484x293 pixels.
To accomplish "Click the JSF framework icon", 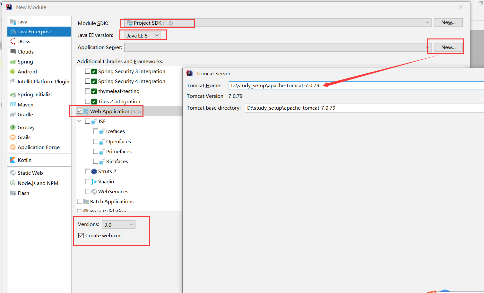I will [x=94, y=121].
